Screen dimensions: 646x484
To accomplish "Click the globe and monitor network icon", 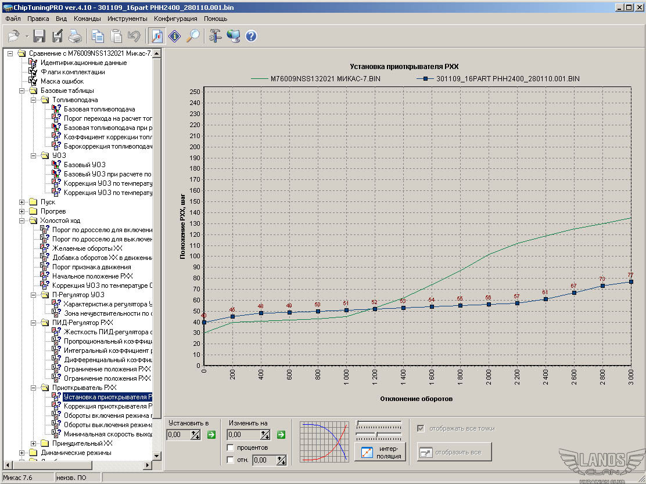I will (233, 36).
